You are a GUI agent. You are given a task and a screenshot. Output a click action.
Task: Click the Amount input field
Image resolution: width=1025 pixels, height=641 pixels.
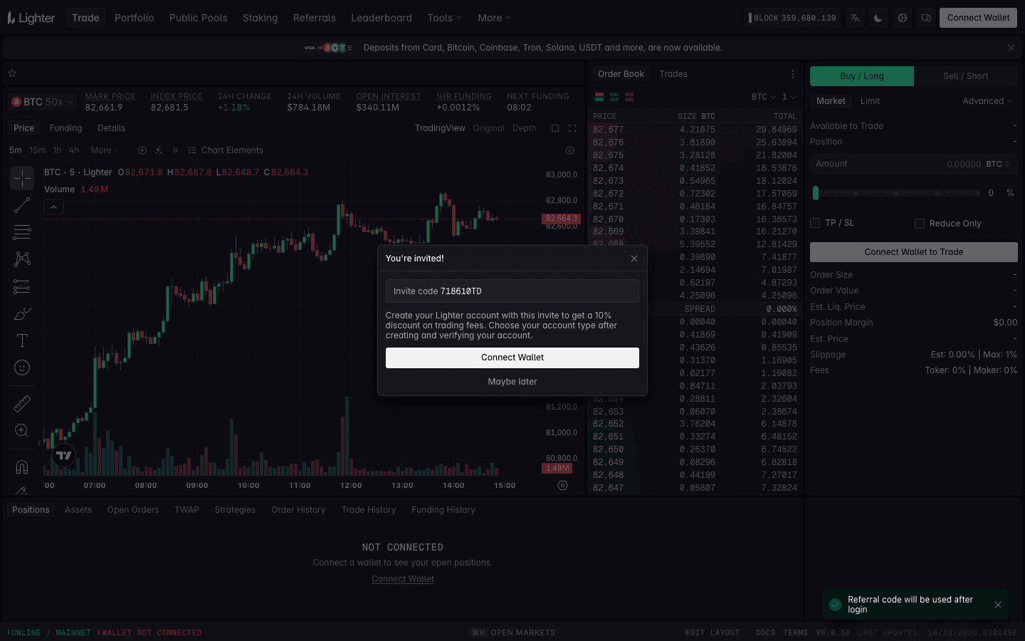pyautogui.click(x=914, y=164)
